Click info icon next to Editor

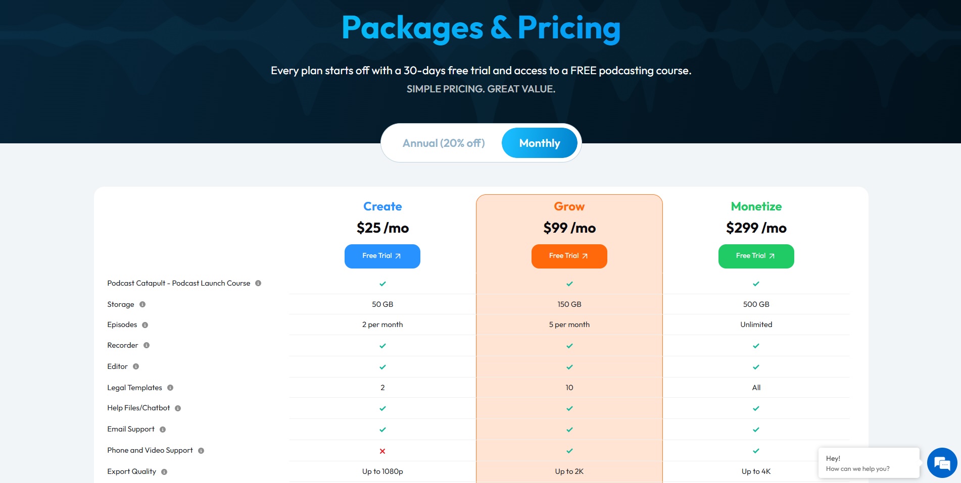coord(136,367)
